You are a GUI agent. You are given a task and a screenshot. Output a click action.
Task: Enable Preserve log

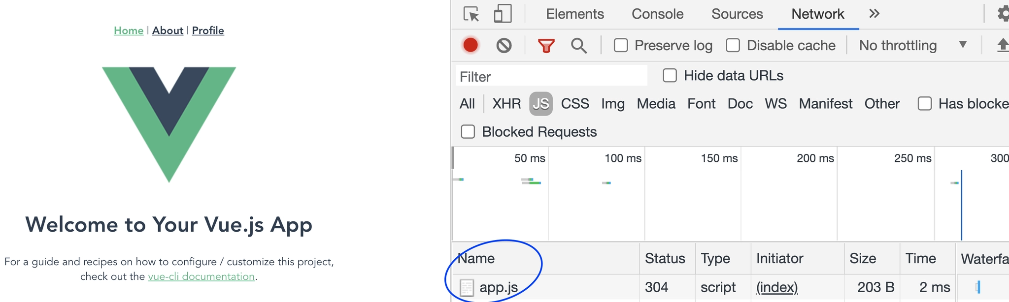pyautogui.click(x=620, y=45)
